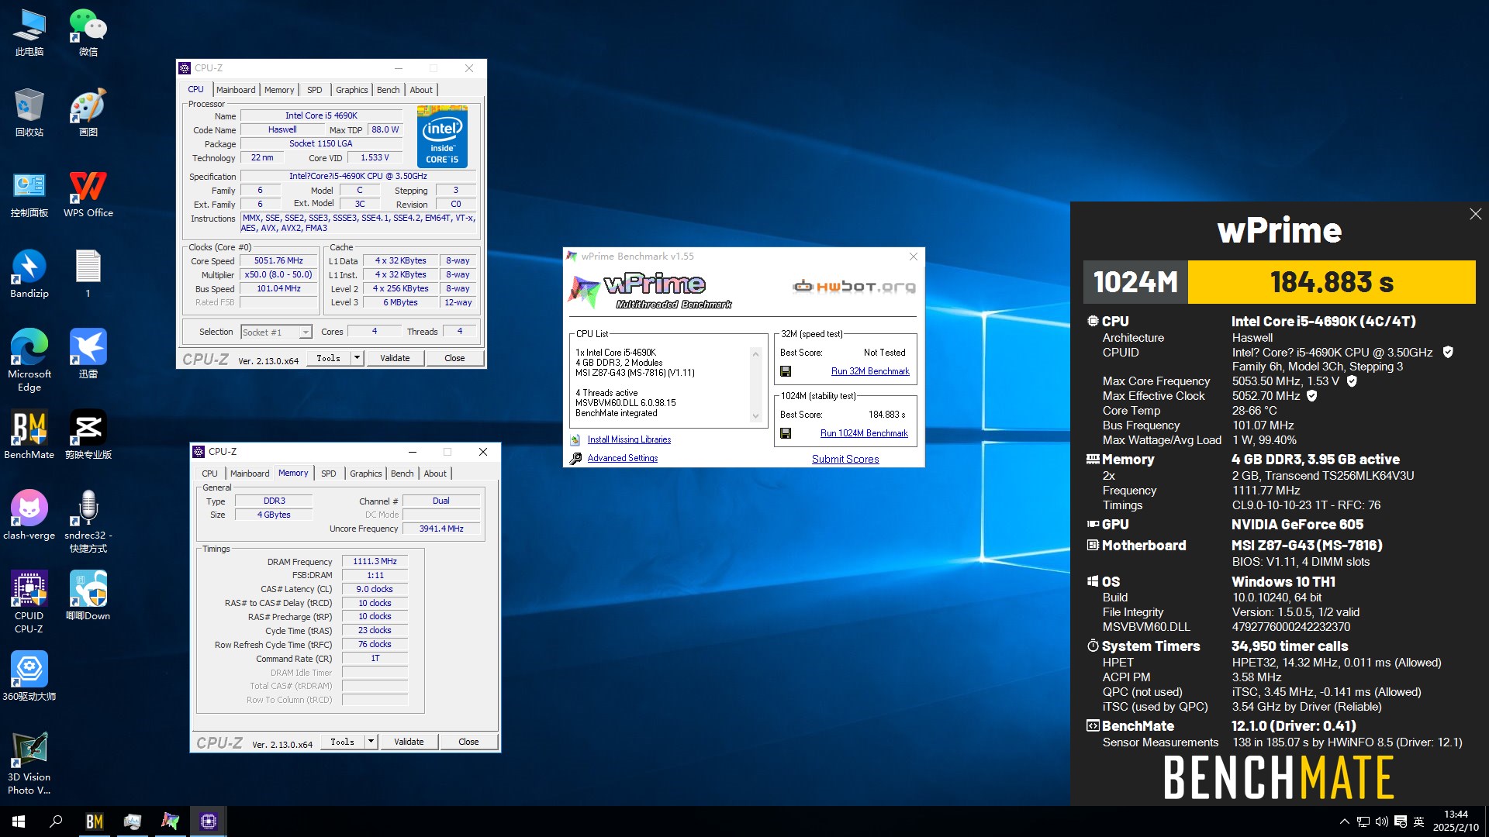
Task: Open Advanced Settings link in wPrime
Action: 622,458
